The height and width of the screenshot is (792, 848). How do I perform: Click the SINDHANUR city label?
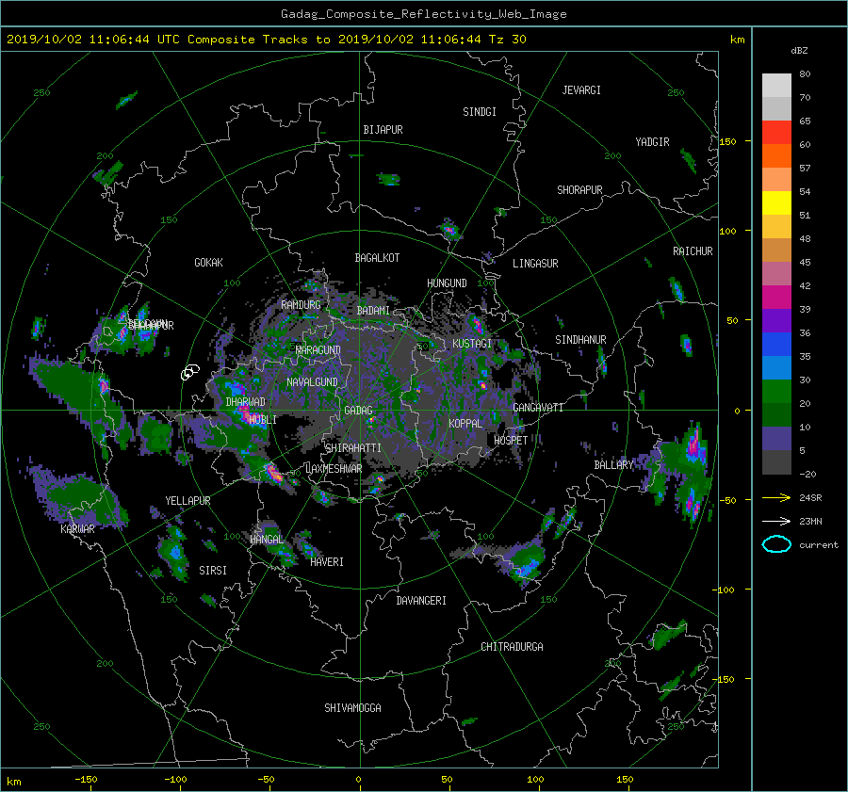[x=580, y=340]
